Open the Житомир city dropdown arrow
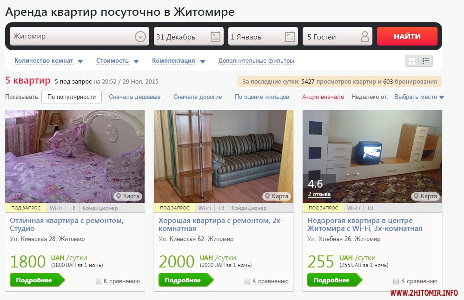The image size is (464, 300). [x=140, y=37]
